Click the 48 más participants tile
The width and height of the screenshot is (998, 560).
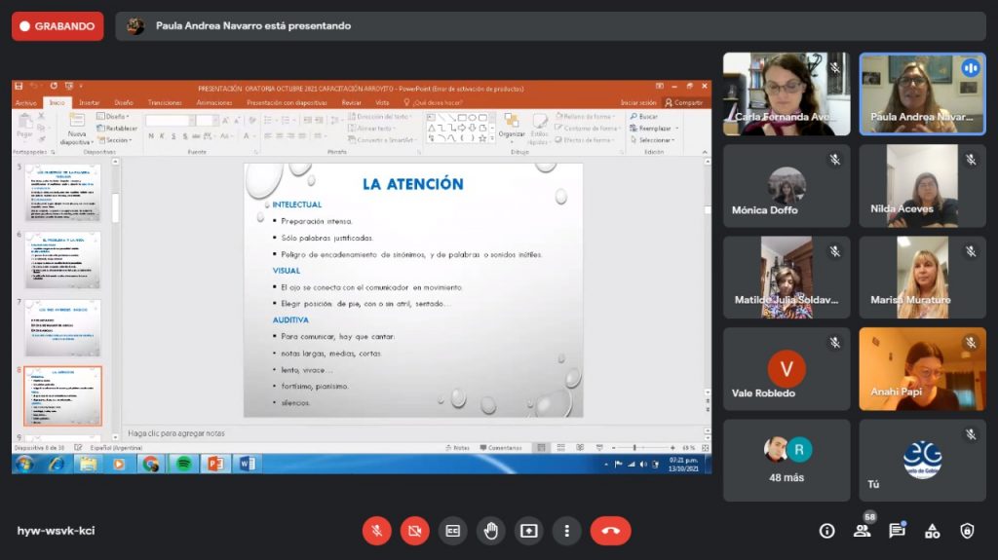(787, 461)
